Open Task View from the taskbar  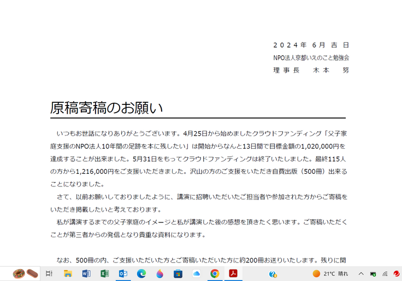coord(49,273)
